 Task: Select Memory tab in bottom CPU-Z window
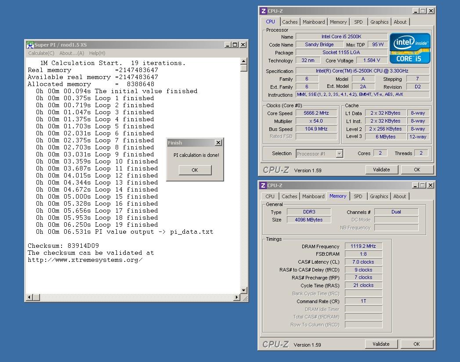pos(338,196)
